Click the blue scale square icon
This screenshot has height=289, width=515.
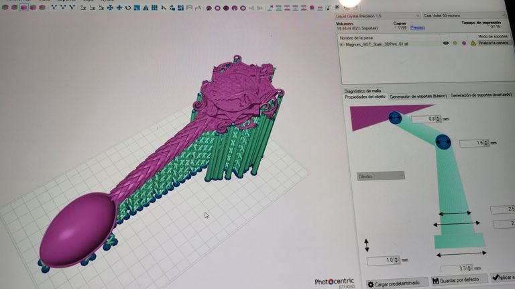coord(137,7)
